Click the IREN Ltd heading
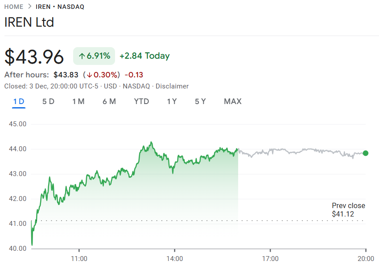Image resolution: width=379 pixels, height=269 pixels. pos(29,22)
